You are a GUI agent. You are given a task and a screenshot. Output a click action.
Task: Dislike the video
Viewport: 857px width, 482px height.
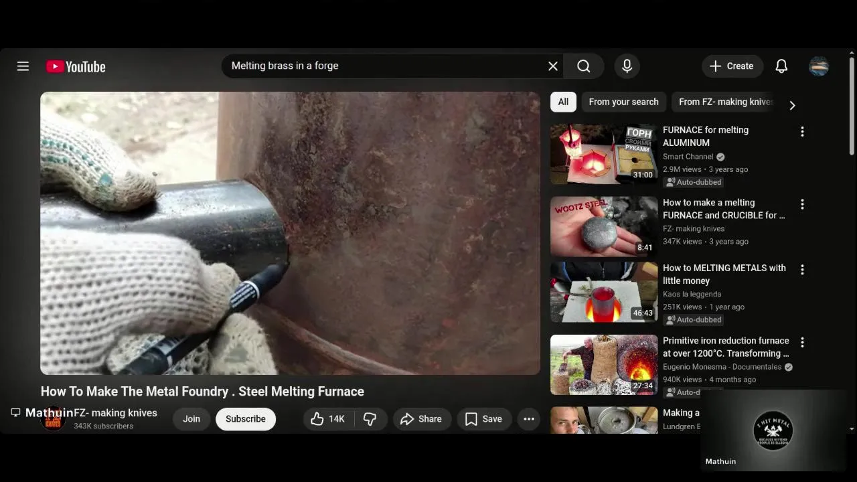point(370,419)
